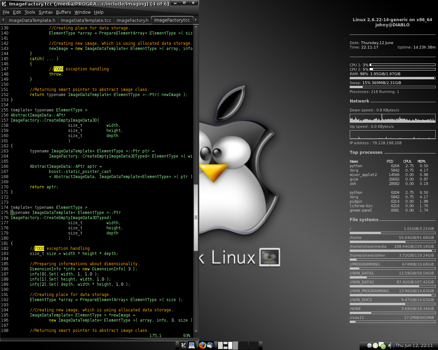The width and height of the screenshot is (438, 350).
Task: Click 'Uptime: 1d 23h 38m' text
Action: [416, 48]
